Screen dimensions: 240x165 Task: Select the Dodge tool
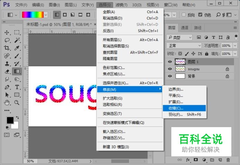[x=17, y=79]
